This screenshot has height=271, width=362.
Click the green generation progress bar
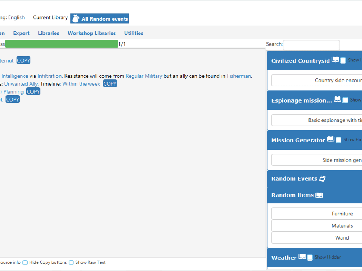click(62, 44)
